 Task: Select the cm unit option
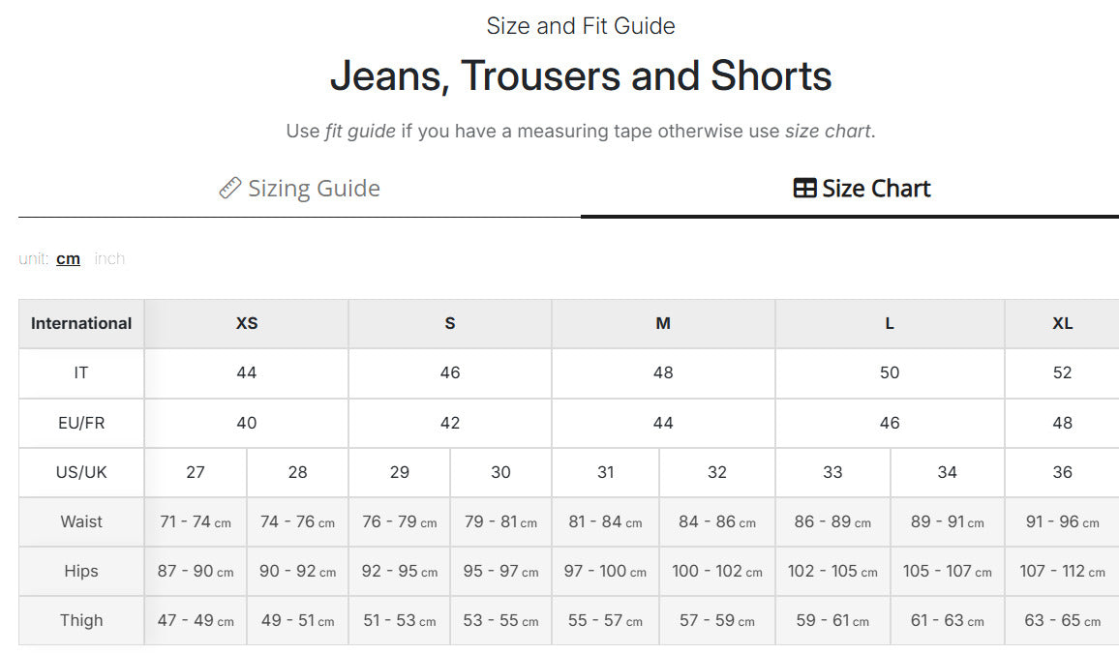68,259
